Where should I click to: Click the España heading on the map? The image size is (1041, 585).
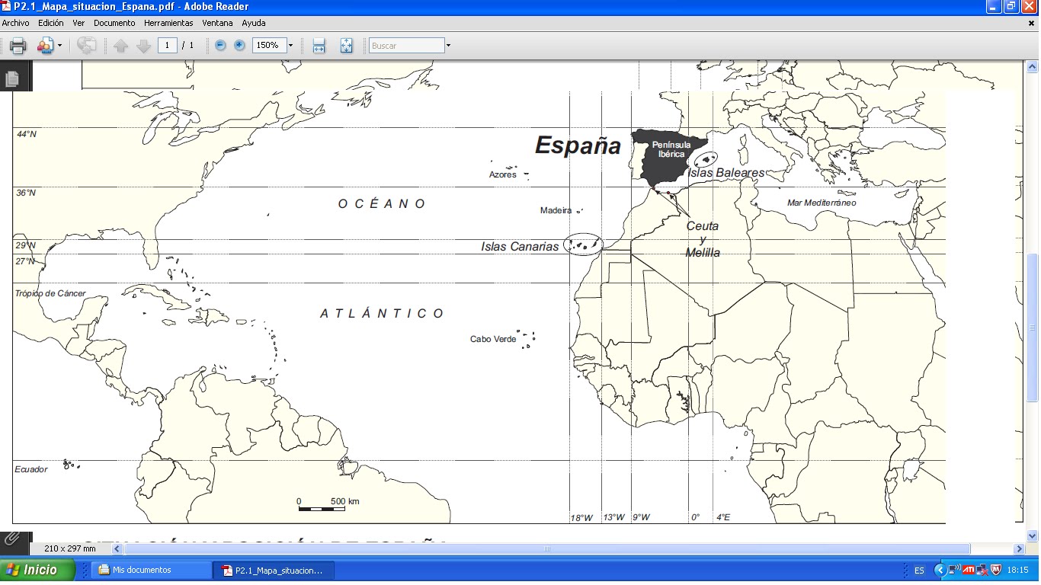tap(578, 145)
